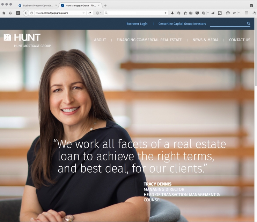Expand the URL bar history dropdown arrow

point(83,13)
